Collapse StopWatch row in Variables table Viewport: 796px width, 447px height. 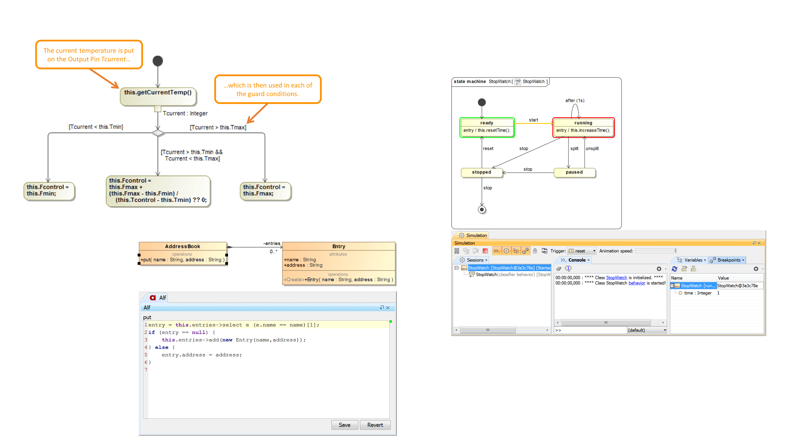click(672, 286)
